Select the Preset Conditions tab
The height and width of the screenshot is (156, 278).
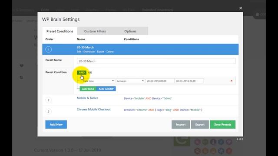pos(60,31)
